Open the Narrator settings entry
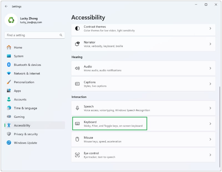Screen dimensions: 222x172 click(143, 44)
